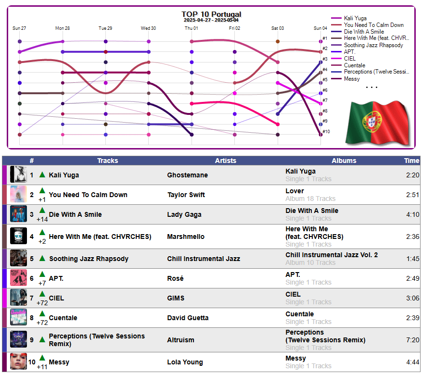Select Kali Yuga in the chart legend
The height and width of the screenshot is (374, 422).
355,18
